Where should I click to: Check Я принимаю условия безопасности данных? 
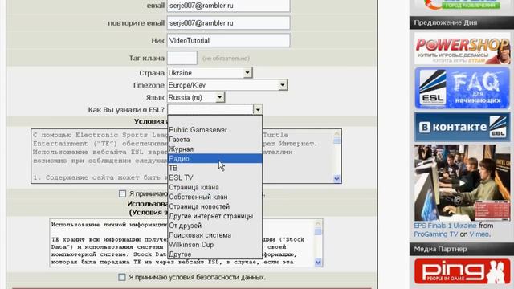click(122, 277)
